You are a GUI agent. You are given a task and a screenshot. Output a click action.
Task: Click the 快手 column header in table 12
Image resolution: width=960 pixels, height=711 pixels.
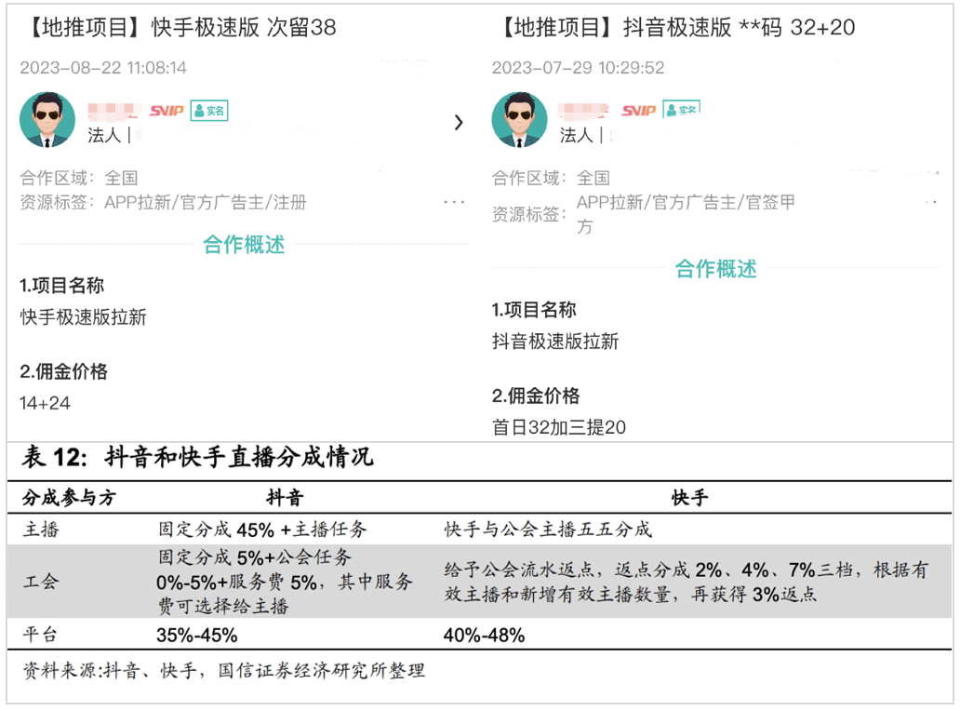point(689,497)
